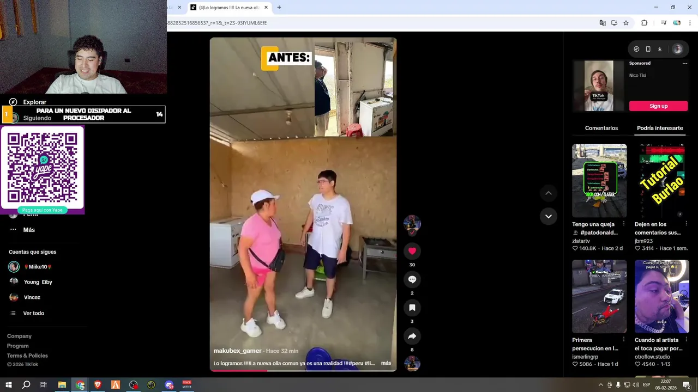
Task: Open a new browser tab with plus
Action: tap(279, 8)
